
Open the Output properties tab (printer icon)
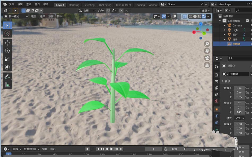click(x=216, y=81)
